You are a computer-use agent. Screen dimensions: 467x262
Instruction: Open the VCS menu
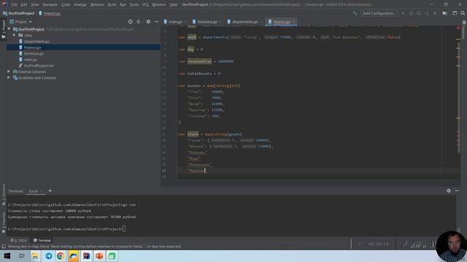[x=145, y=4]
